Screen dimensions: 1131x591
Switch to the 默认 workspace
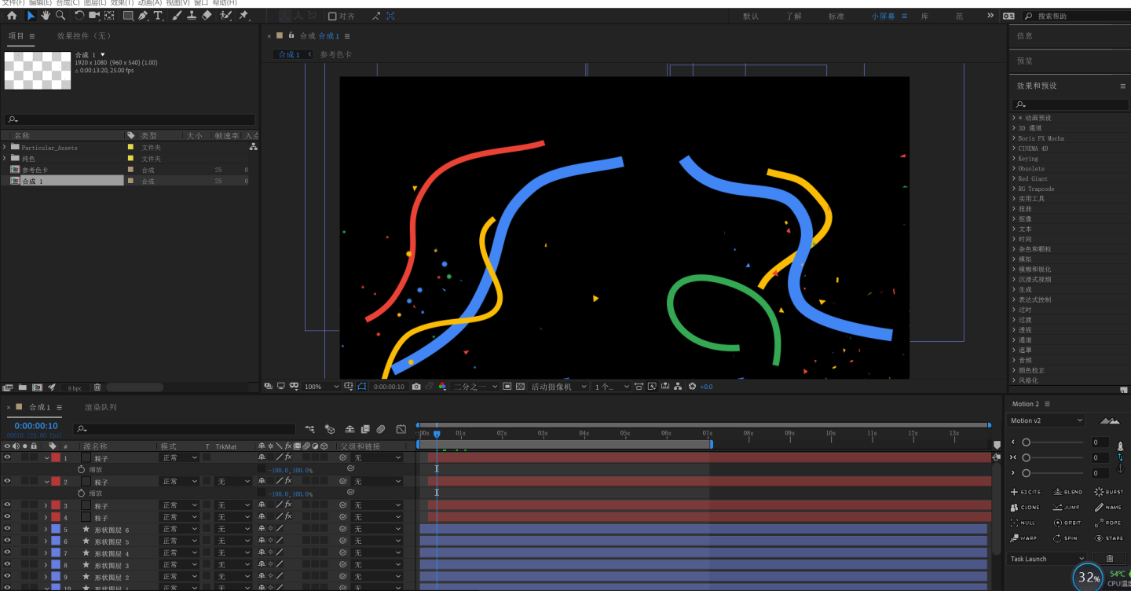coord(751,16)
